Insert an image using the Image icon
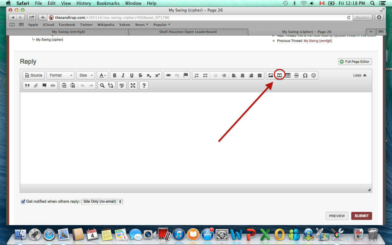392x245 pixels. (270, 75)
